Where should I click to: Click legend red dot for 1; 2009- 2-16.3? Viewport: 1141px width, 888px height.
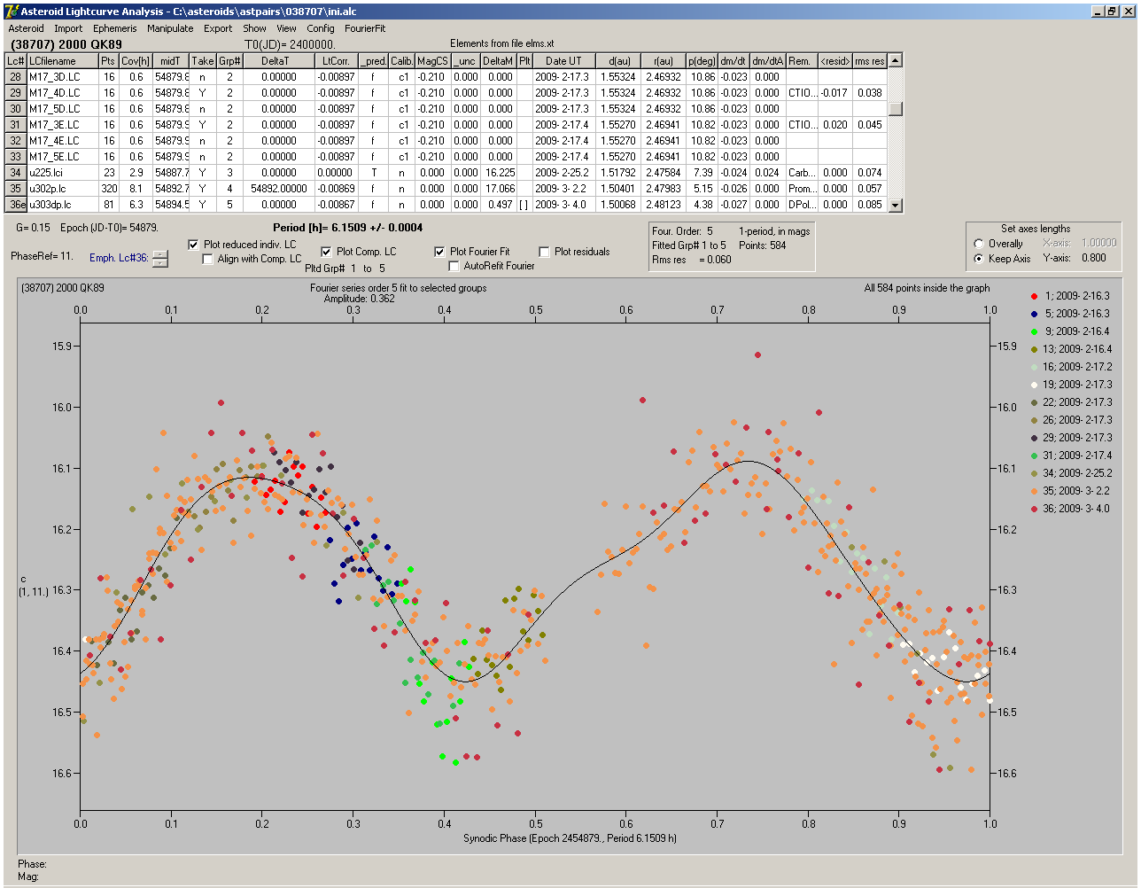[x=1035, y=296]
